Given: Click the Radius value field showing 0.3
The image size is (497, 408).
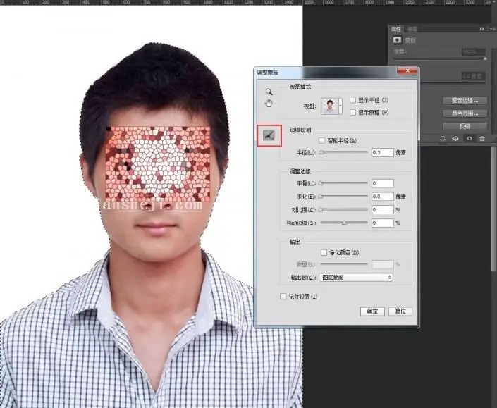Looking at the screenshot, I should click(x=383, y=152).
